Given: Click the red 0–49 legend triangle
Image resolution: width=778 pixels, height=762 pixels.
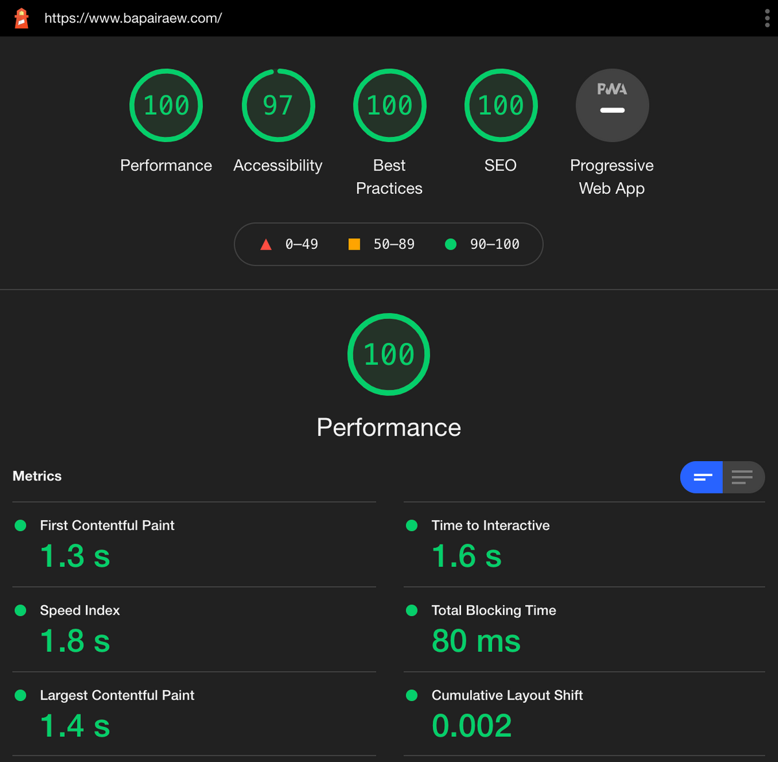Looking at the screenshot, I should 266,244.
